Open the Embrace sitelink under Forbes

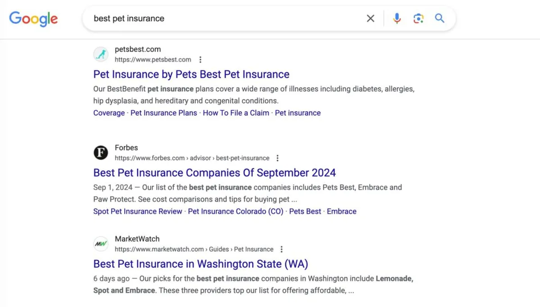[x=342, y=211]
